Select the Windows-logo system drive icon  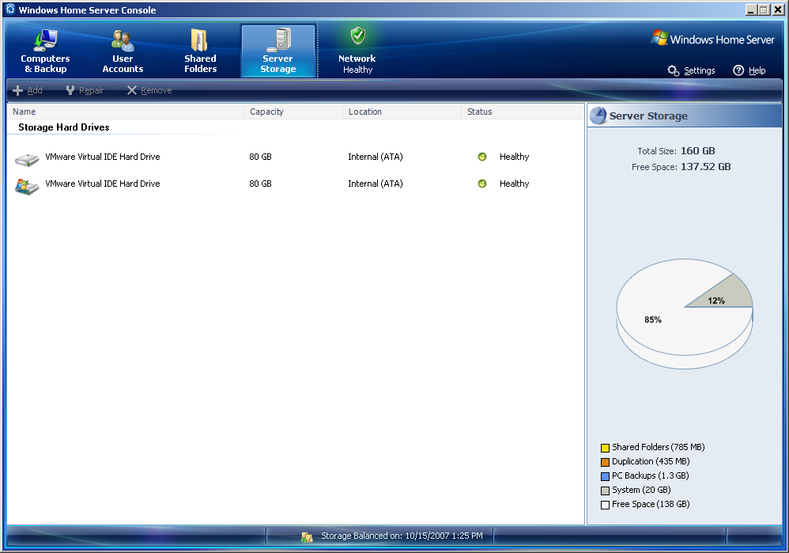coord(27,187)
